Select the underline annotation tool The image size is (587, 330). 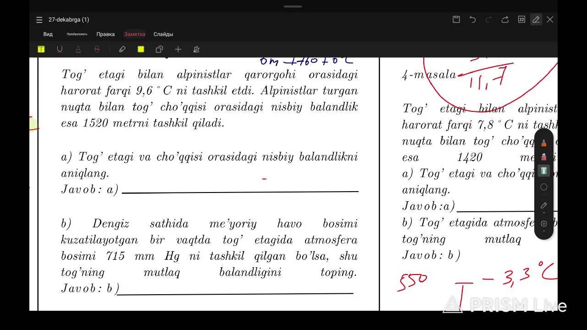[x=60, y=49]
